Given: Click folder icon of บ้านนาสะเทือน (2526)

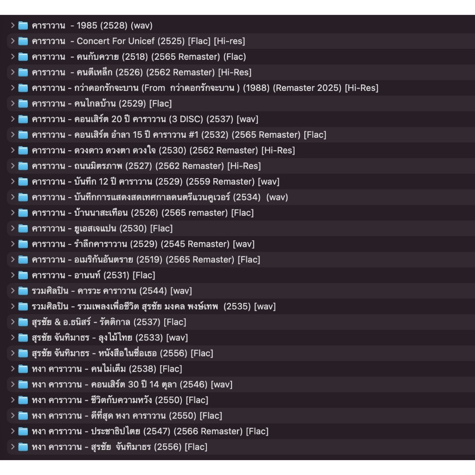Looking at the screenshot, I should [23, 212].
